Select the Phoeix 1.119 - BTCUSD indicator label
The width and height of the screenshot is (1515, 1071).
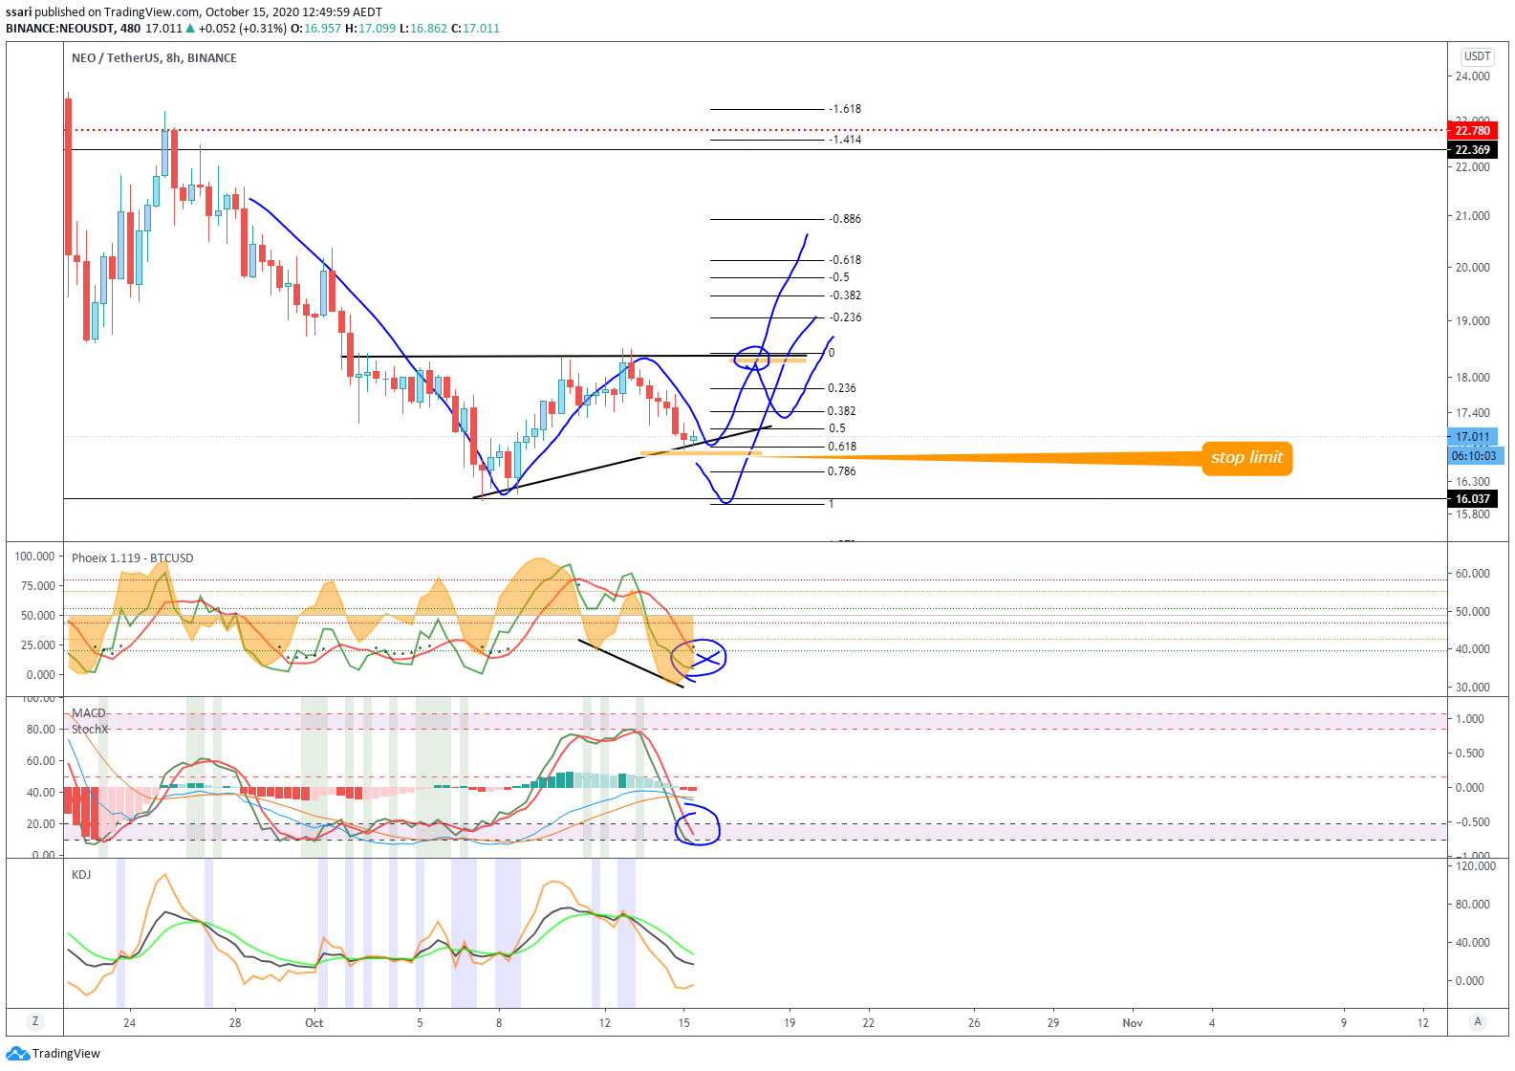(133, 557)
